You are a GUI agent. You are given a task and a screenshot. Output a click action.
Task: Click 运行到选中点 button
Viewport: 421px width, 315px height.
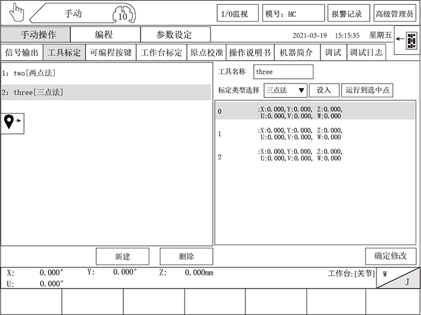point(367,90)
